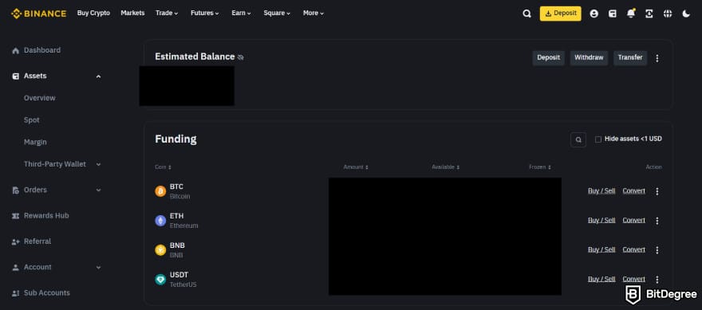Open the Futures dropdown menu

pos(204,13)
